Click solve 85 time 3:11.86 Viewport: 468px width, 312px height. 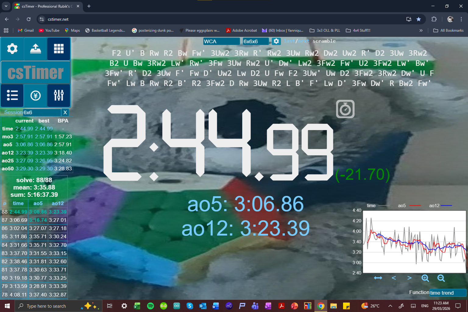pos(18,236)
